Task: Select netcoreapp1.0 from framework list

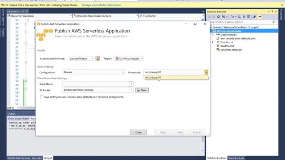Action: [176, 77]
